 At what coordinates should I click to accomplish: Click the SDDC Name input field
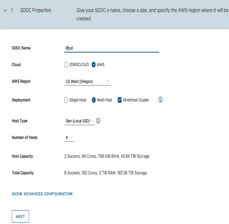[112, 48]
